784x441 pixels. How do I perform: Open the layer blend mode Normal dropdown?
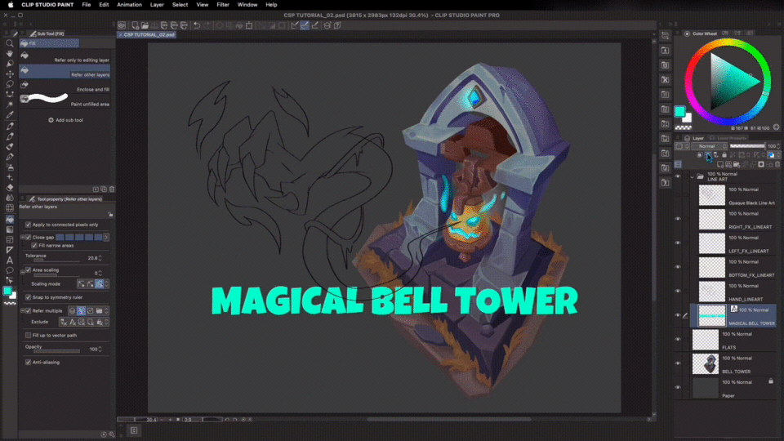(x=709, y=146)
